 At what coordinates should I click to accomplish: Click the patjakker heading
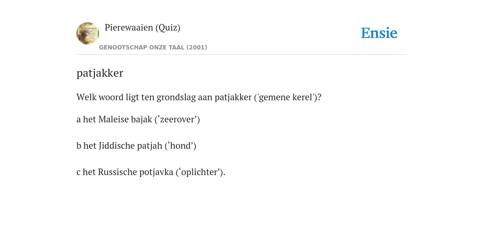(100, 73)
